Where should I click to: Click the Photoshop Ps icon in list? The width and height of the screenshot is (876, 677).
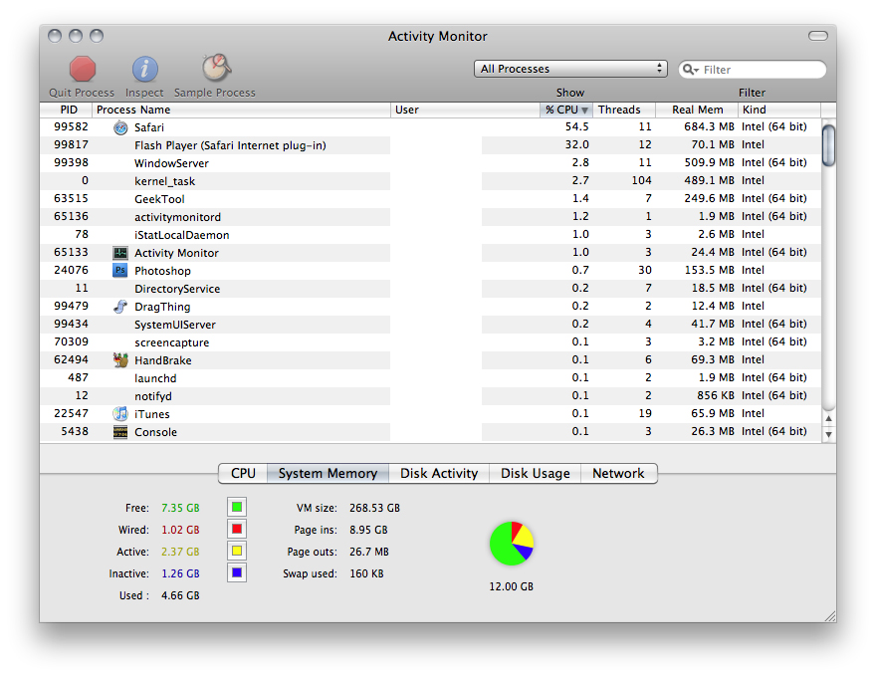[x=120, y=271]
